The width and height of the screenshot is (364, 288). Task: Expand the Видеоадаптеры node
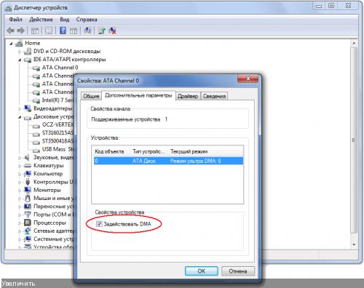coord(20,109)
